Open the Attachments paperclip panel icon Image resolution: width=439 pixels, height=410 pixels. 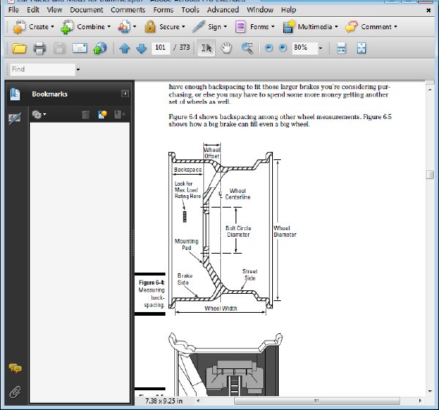[x=15, y=392]
